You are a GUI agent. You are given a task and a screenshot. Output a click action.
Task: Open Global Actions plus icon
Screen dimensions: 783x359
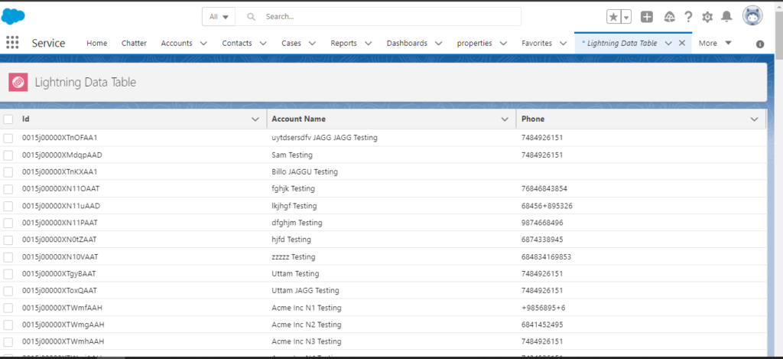[x=647, y=17]
